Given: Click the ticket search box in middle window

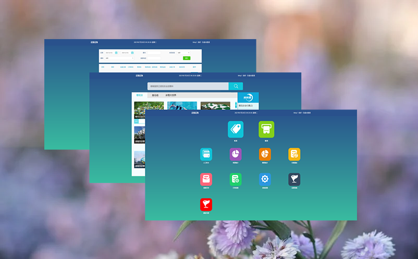Looking at the screenshot, I should pos(188,86).
